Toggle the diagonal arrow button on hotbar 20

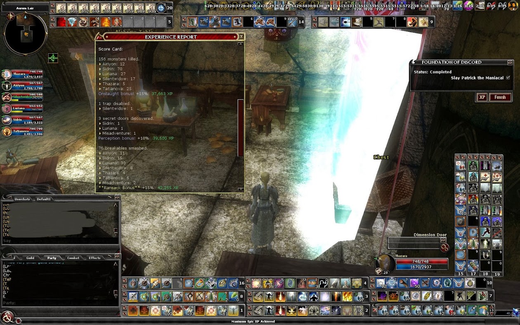click(52, 5)
